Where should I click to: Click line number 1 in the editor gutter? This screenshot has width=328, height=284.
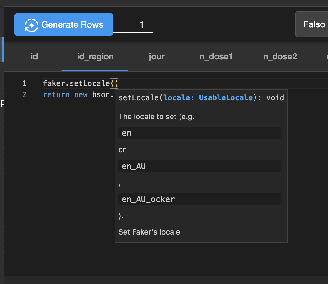(24, 84)
